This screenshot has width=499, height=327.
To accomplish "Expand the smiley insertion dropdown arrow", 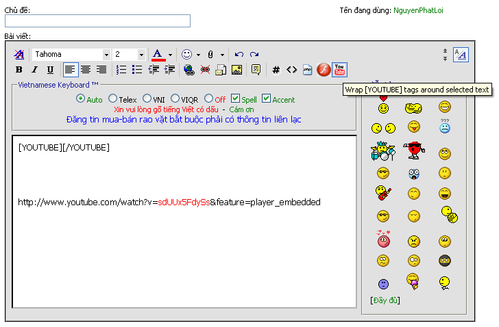I will [198, 54].
